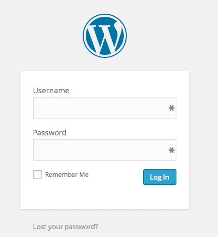The width and height of the screenshot is (218, 237).
Task: Select the password manager asterisk beside Username
Action: (172, 108)
